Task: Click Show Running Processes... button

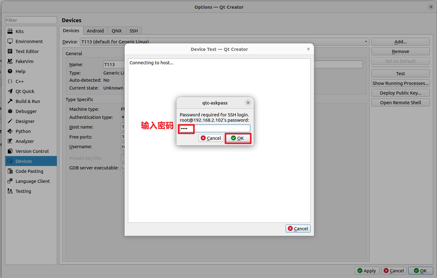Action: tap(400, 83)
